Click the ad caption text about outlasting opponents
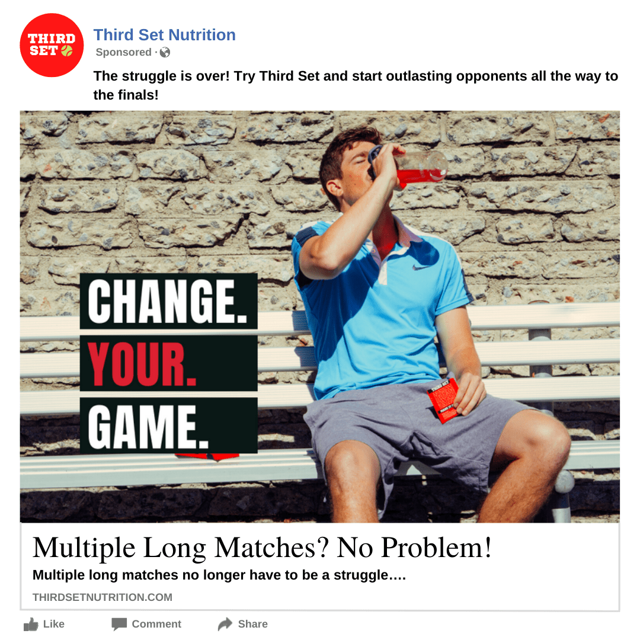Screen dimensions: 640x640 tap(356, 85)
